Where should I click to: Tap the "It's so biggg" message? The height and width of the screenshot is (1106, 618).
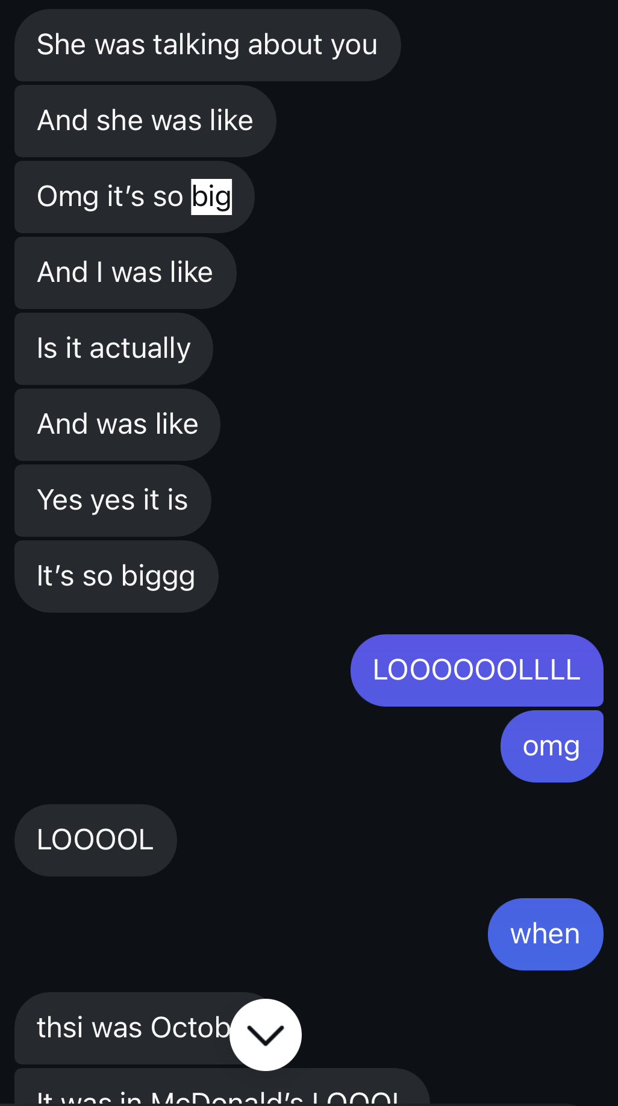(x=116, y=576)
